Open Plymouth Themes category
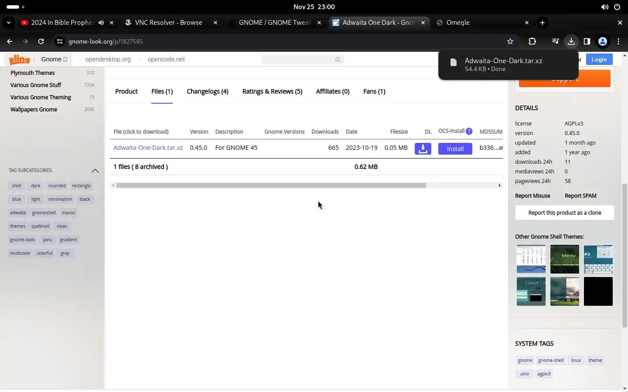Screen dimensions: 628x392 [x=33, y=73]
